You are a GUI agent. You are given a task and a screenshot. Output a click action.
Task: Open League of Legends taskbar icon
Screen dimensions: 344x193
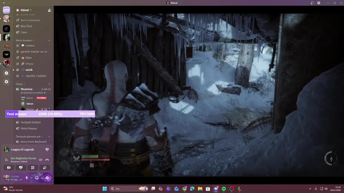239,189
